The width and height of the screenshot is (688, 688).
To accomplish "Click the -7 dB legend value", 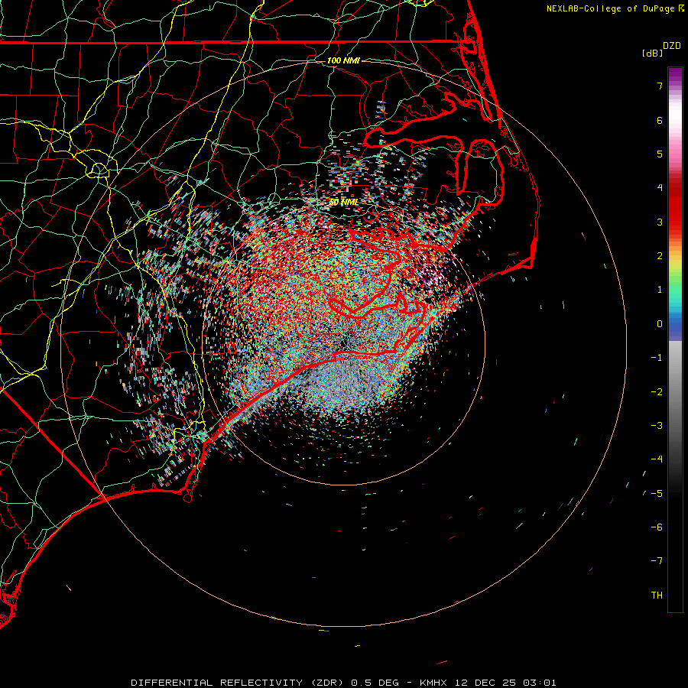I will pos(657,561).
